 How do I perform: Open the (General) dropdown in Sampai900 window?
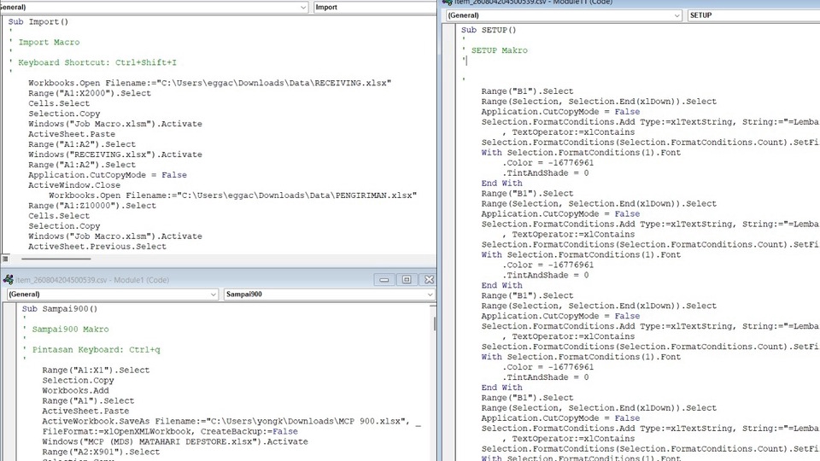click(113, 295)
